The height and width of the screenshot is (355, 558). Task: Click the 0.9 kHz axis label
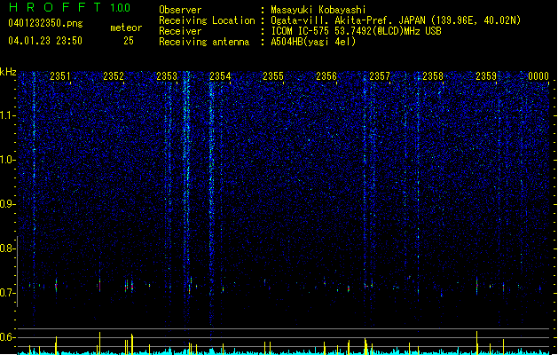coord(7,204)
